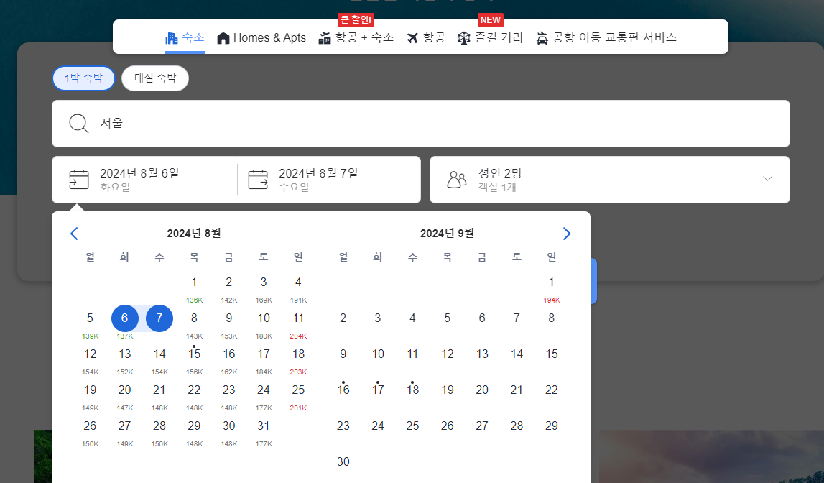Image resolution: width=824 pixels, height=483 pixels.
Task: Switch to 대실 숙박 option
Action: point(155,78)
